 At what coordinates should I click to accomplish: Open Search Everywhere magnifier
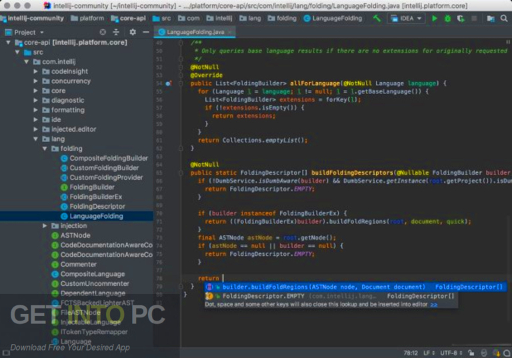point(504,19)
